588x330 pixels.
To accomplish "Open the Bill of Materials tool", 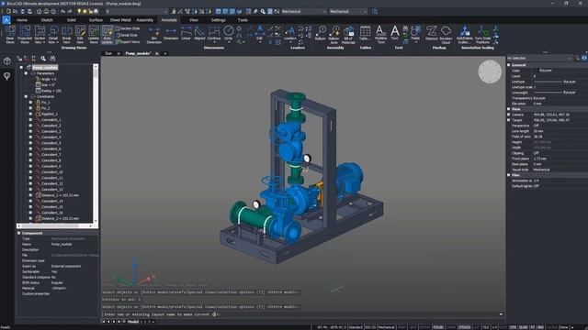I will click(x=348, y=35).
